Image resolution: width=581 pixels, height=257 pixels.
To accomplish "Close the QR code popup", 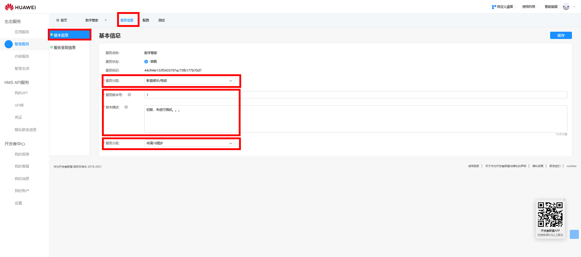I will 564,200.
